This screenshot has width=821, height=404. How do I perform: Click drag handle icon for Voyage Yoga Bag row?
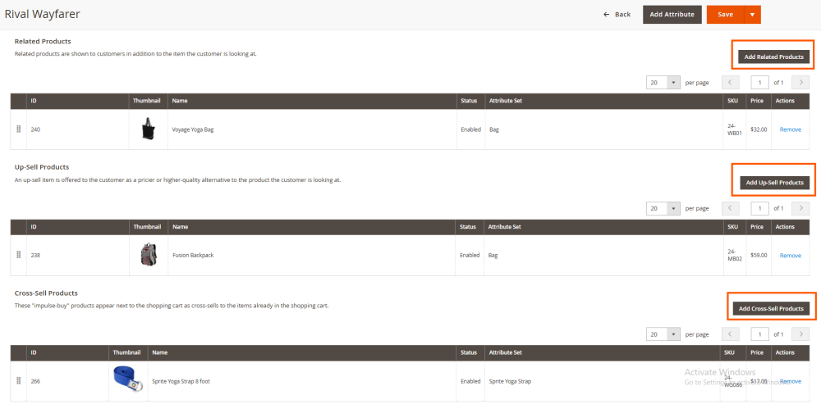pyautogui.click(x=19, y=129)
